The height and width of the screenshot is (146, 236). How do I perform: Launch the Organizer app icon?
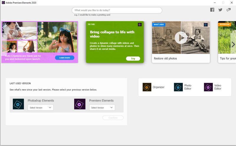(147, 87)
